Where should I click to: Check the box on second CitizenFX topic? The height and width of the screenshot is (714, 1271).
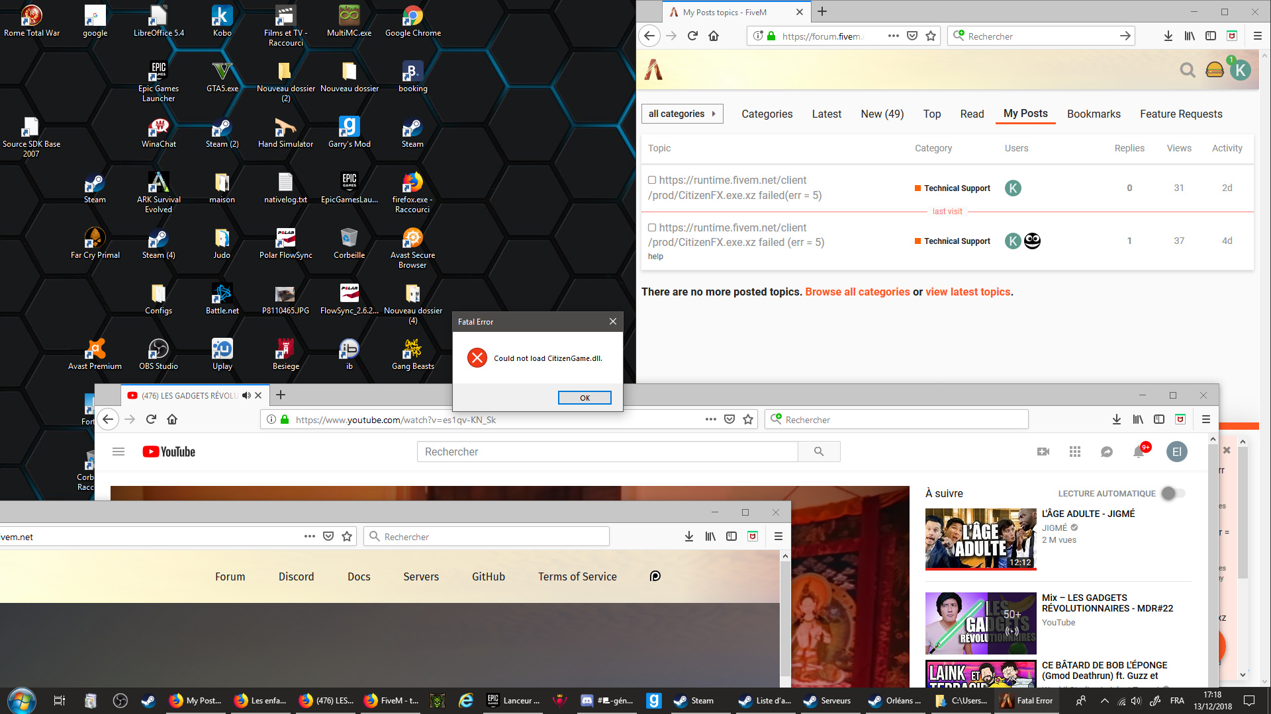[x=652, y=227]
